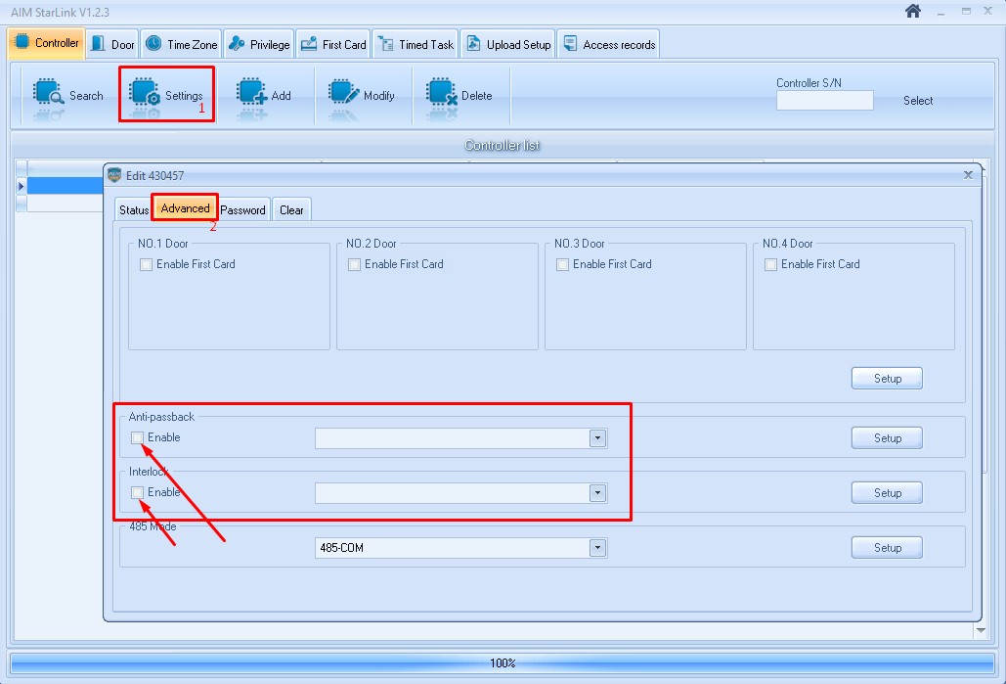Select the Modify controller icon
The width and height of the screenshot is (1006, 684).
tap(344, 93)
